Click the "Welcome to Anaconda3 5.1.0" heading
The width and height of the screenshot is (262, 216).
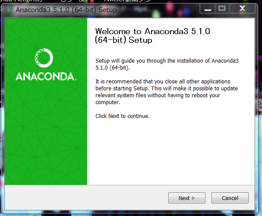[152, 35]
